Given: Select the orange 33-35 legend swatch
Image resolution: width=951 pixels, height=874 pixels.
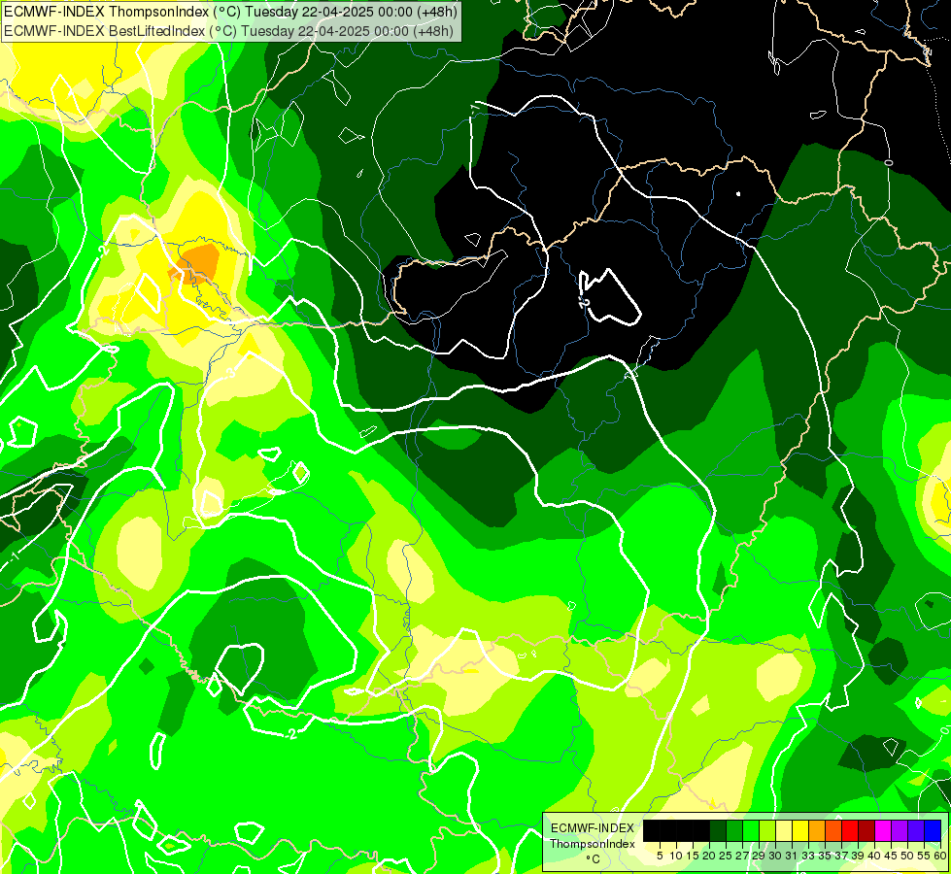Looking at the screenshot, I should coord(817,830).
